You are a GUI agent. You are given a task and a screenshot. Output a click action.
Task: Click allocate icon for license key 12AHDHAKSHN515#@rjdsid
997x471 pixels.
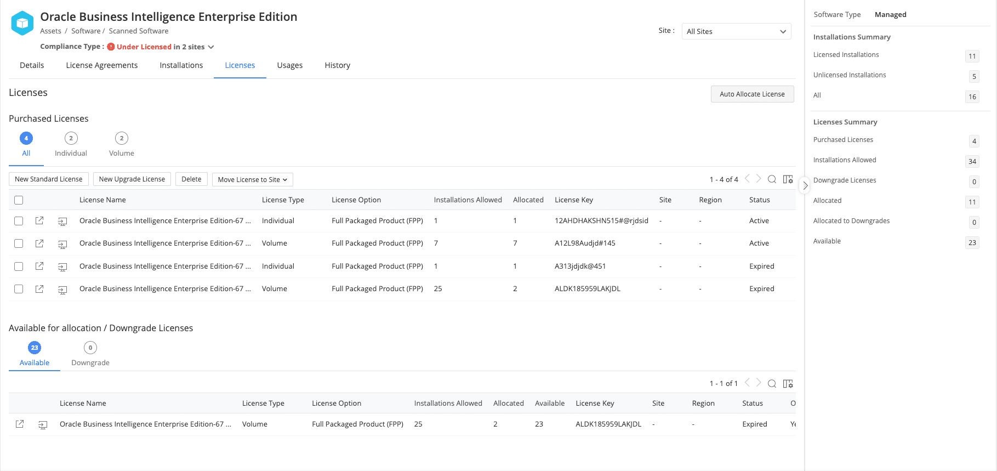click(62, 221)
